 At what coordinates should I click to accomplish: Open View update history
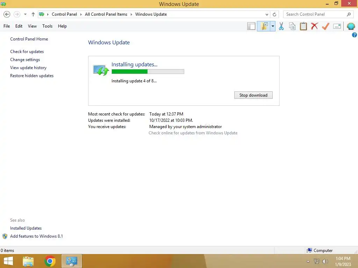coord(28,68)
